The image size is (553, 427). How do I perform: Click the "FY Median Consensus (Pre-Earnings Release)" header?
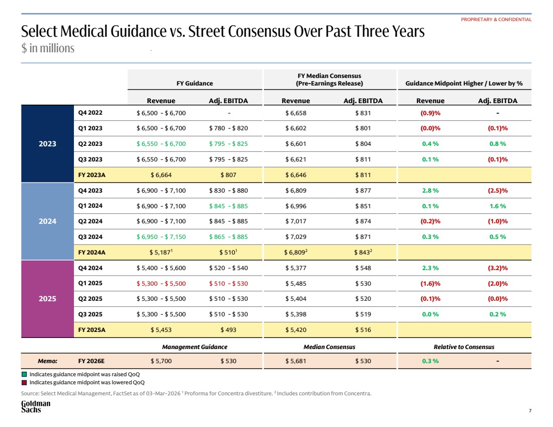point(329,79)
